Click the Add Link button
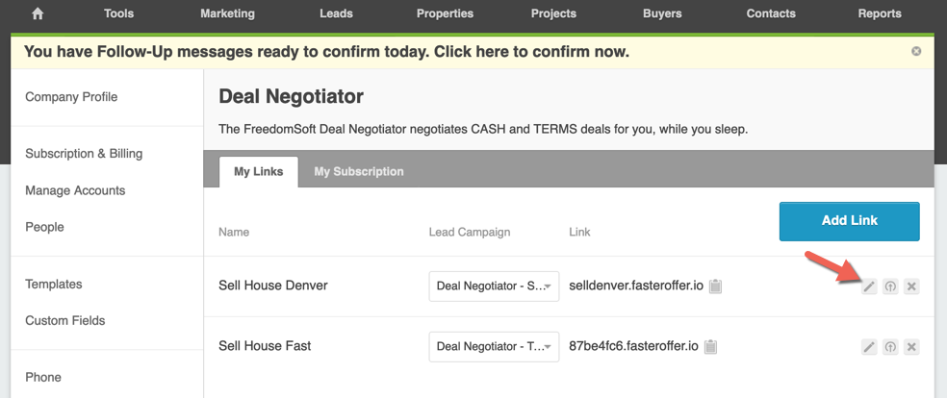This screenshot has height=398, width=947. [x=849, y=221]
